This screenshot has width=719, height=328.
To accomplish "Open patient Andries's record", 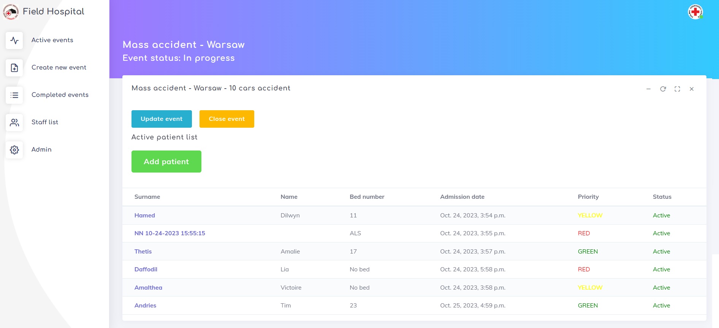I will pos(145,306).
